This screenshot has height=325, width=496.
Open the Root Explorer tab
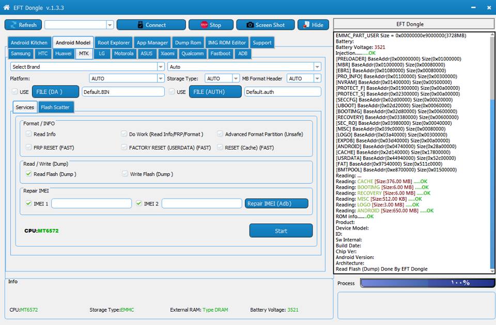114,43
